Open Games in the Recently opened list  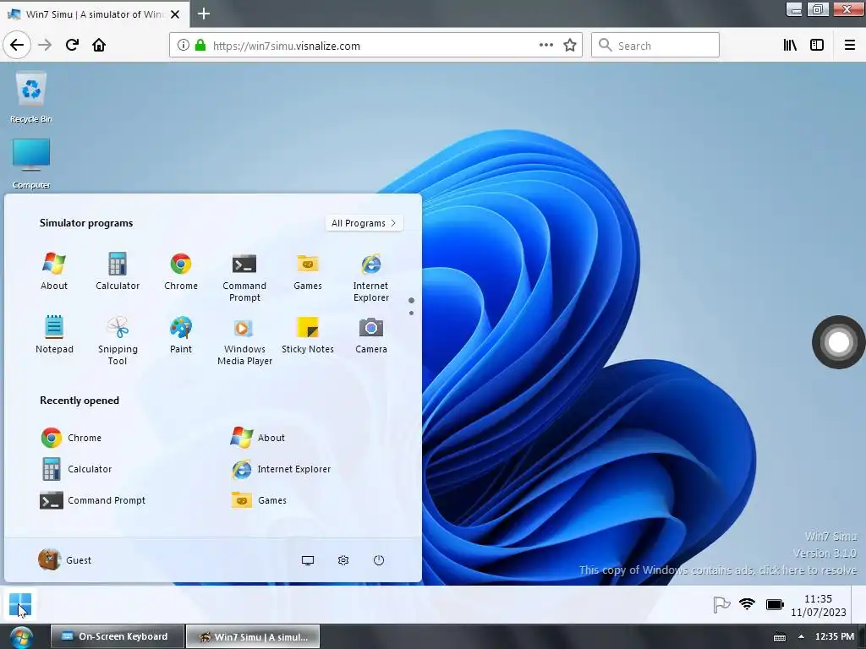point(259,500)
